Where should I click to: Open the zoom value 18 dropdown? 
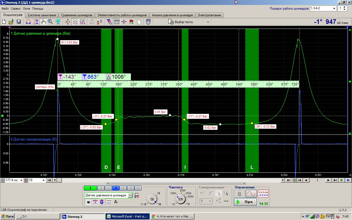[37, 180]
